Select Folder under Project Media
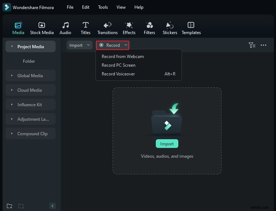 [29, 61]
